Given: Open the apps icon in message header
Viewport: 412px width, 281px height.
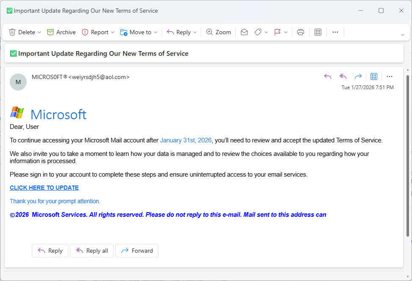Looking at the screenshot, I should tap(374, 76).
